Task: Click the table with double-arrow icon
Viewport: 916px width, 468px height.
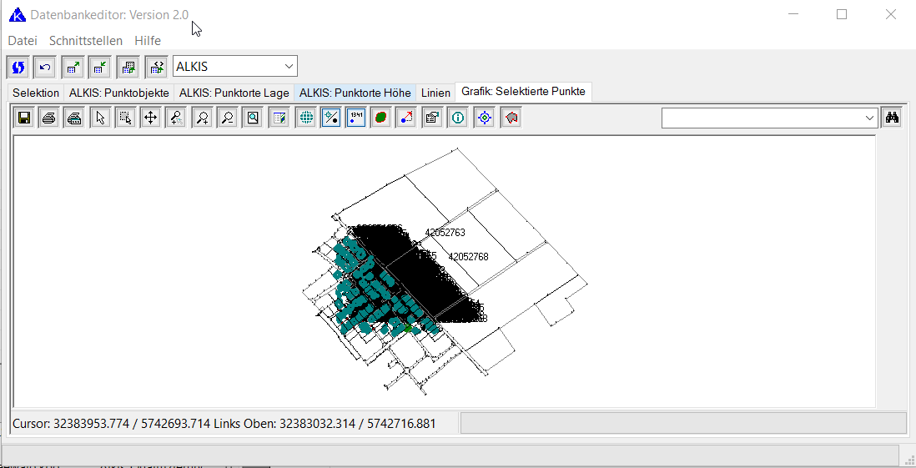Action: (157, 68)
